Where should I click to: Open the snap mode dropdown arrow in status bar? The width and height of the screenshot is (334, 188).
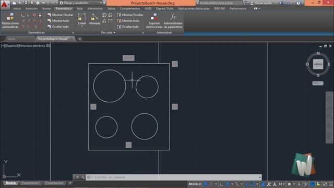tap(216, 184)
